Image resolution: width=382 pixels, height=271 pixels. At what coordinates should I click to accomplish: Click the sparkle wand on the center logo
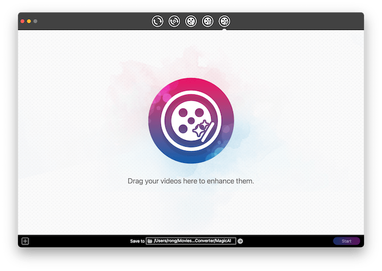tap(202, 129)
